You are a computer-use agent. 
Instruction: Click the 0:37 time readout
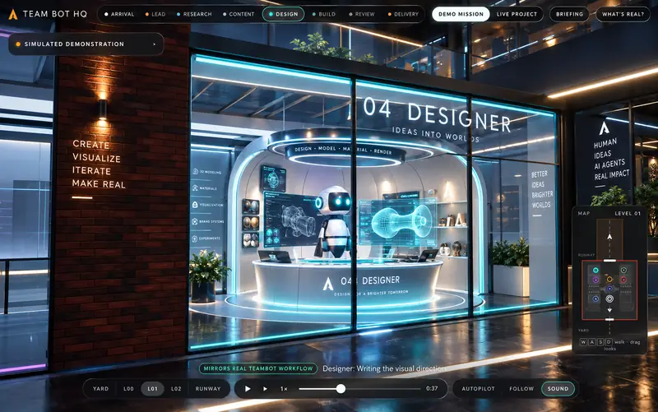click(x=432, y=388)
